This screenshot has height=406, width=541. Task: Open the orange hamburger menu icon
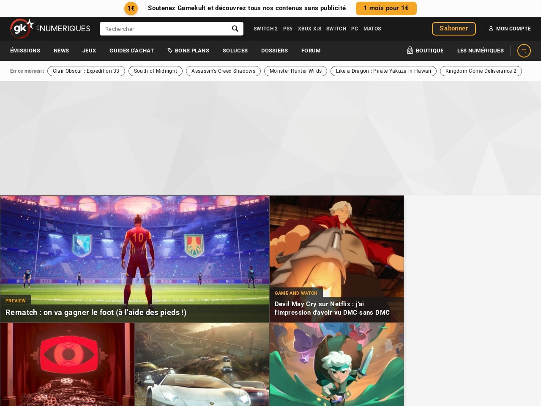click(524, 51)
